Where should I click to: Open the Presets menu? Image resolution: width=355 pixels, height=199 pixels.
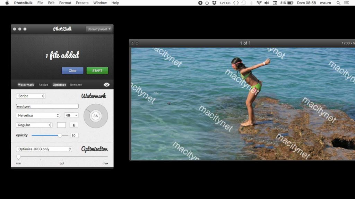(x=82, y=3)
